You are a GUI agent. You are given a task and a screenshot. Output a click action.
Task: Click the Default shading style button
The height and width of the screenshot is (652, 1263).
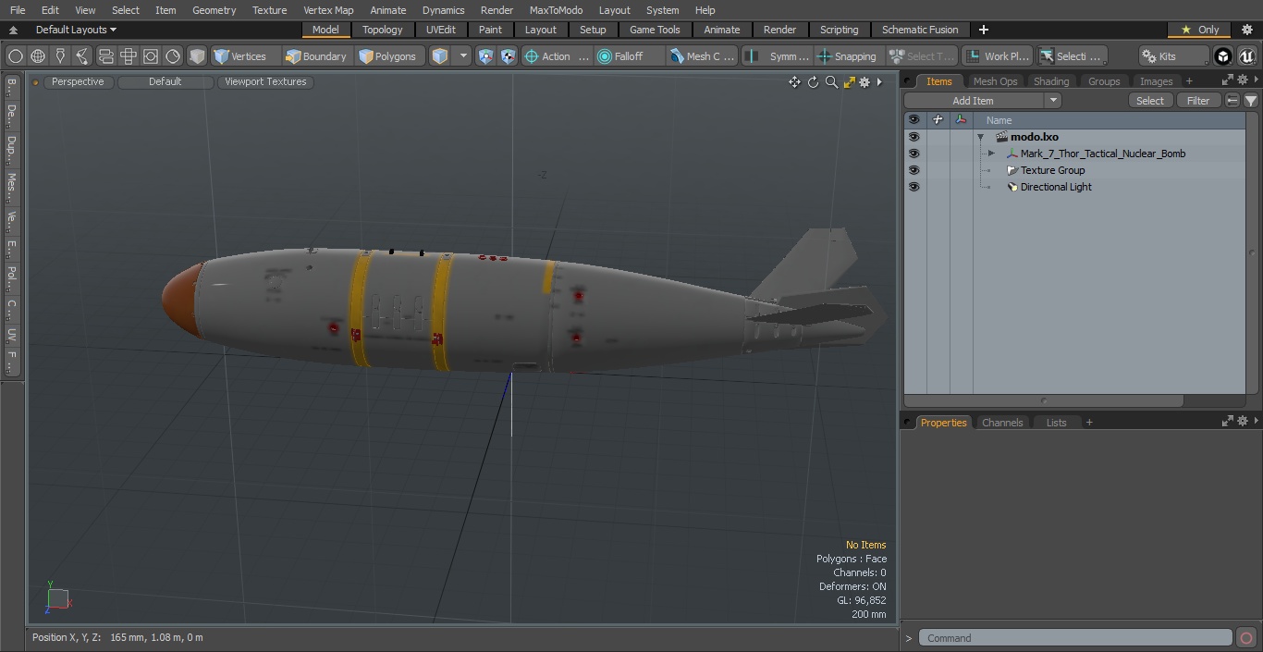click(165, 81)
